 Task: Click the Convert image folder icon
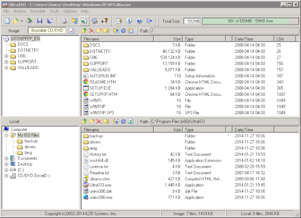[x=74, y=21]
